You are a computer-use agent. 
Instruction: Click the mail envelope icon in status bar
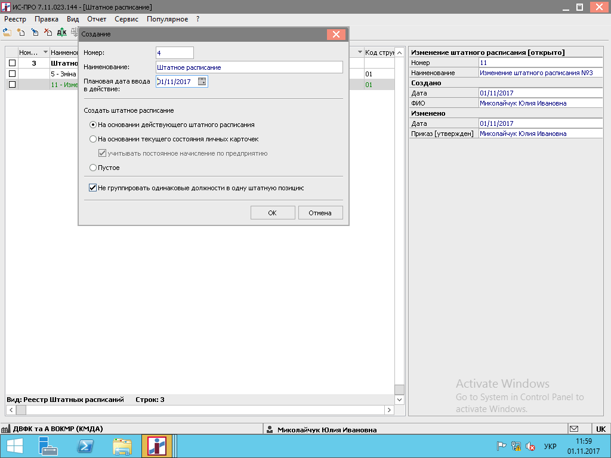coord(574,429)
